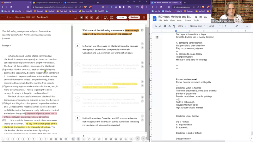
Task: Go to question 16
Action: pos(83,139)
